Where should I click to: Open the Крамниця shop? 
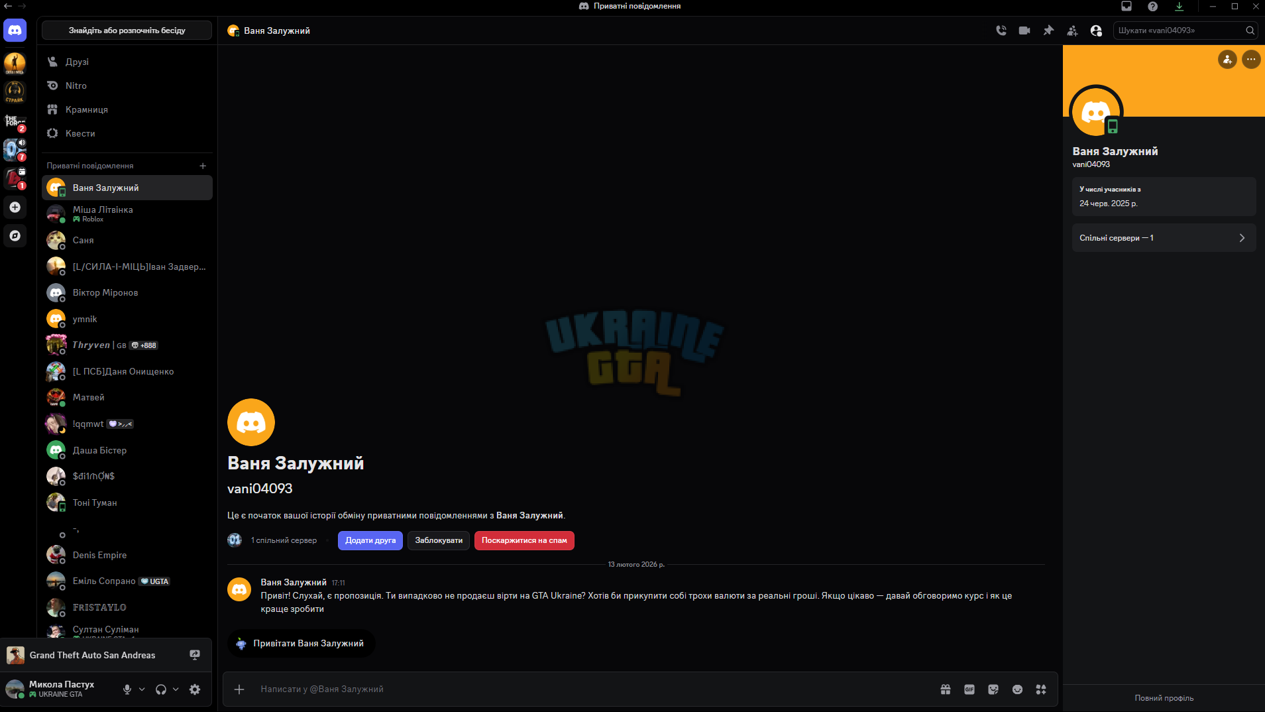[127, 109]
